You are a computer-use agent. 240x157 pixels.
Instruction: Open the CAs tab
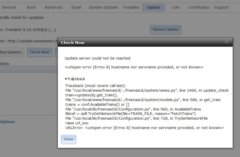pyautogui.click(x=176, y=7)
